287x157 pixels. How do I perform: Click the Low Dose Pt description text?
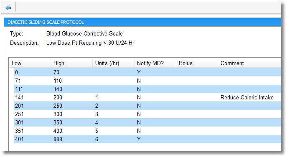(x=90, y=43)
